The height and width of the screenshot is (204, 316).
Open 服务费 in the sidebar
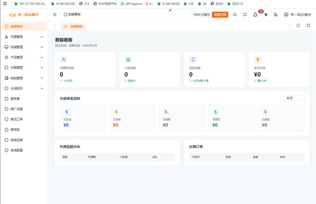click(24, 99)
